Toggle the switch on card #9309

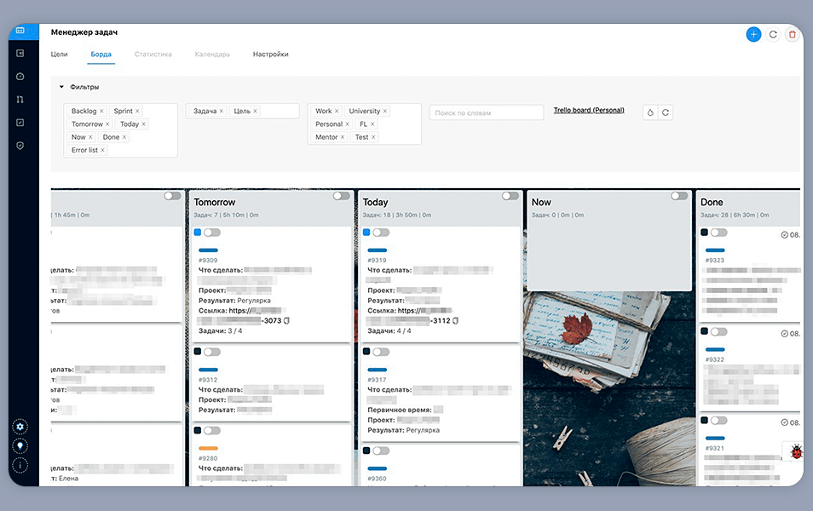click(x=212, y=233)
